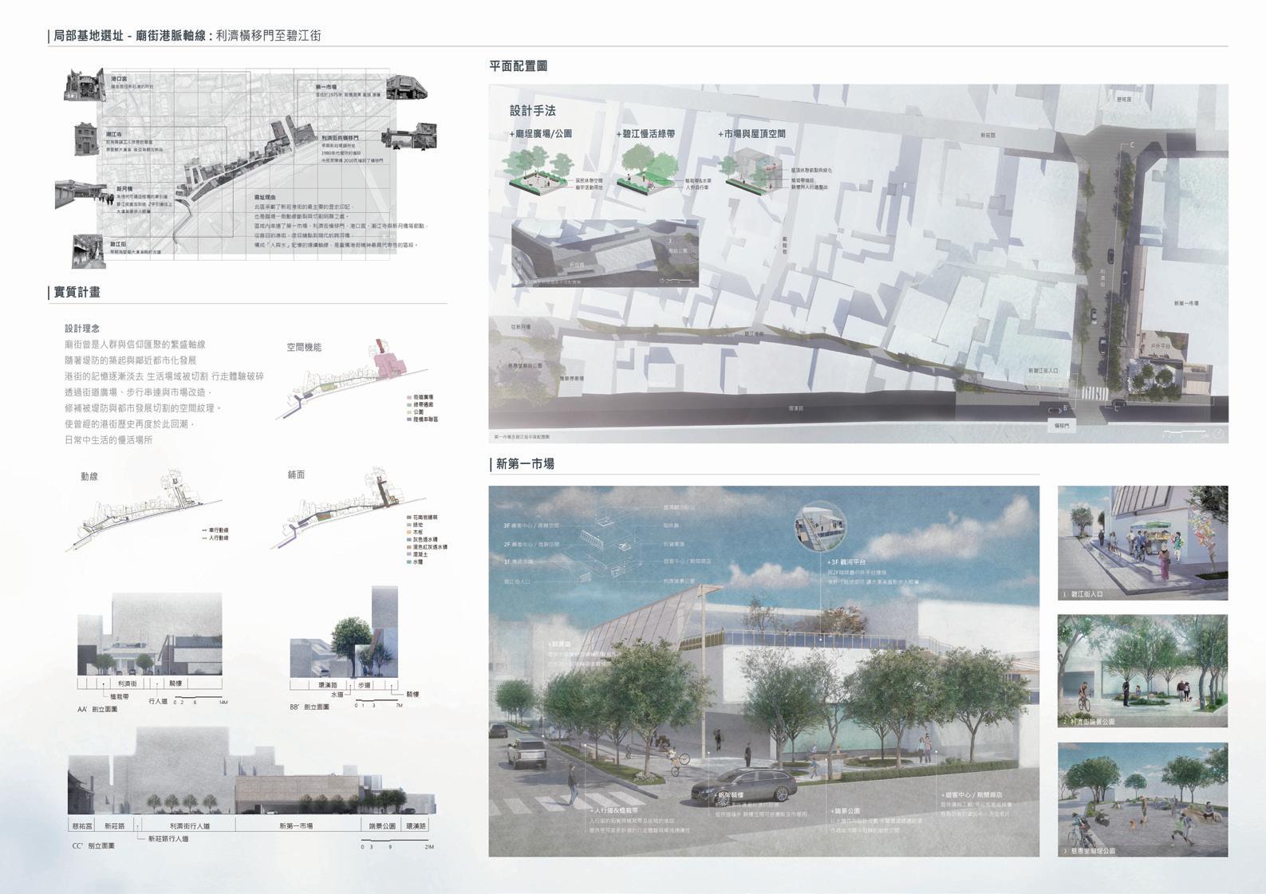Image resolution: width=1266 pixels, height=894 pixels.
Task: Open the 碧江街 alley photo on the map
Action: 89,251
